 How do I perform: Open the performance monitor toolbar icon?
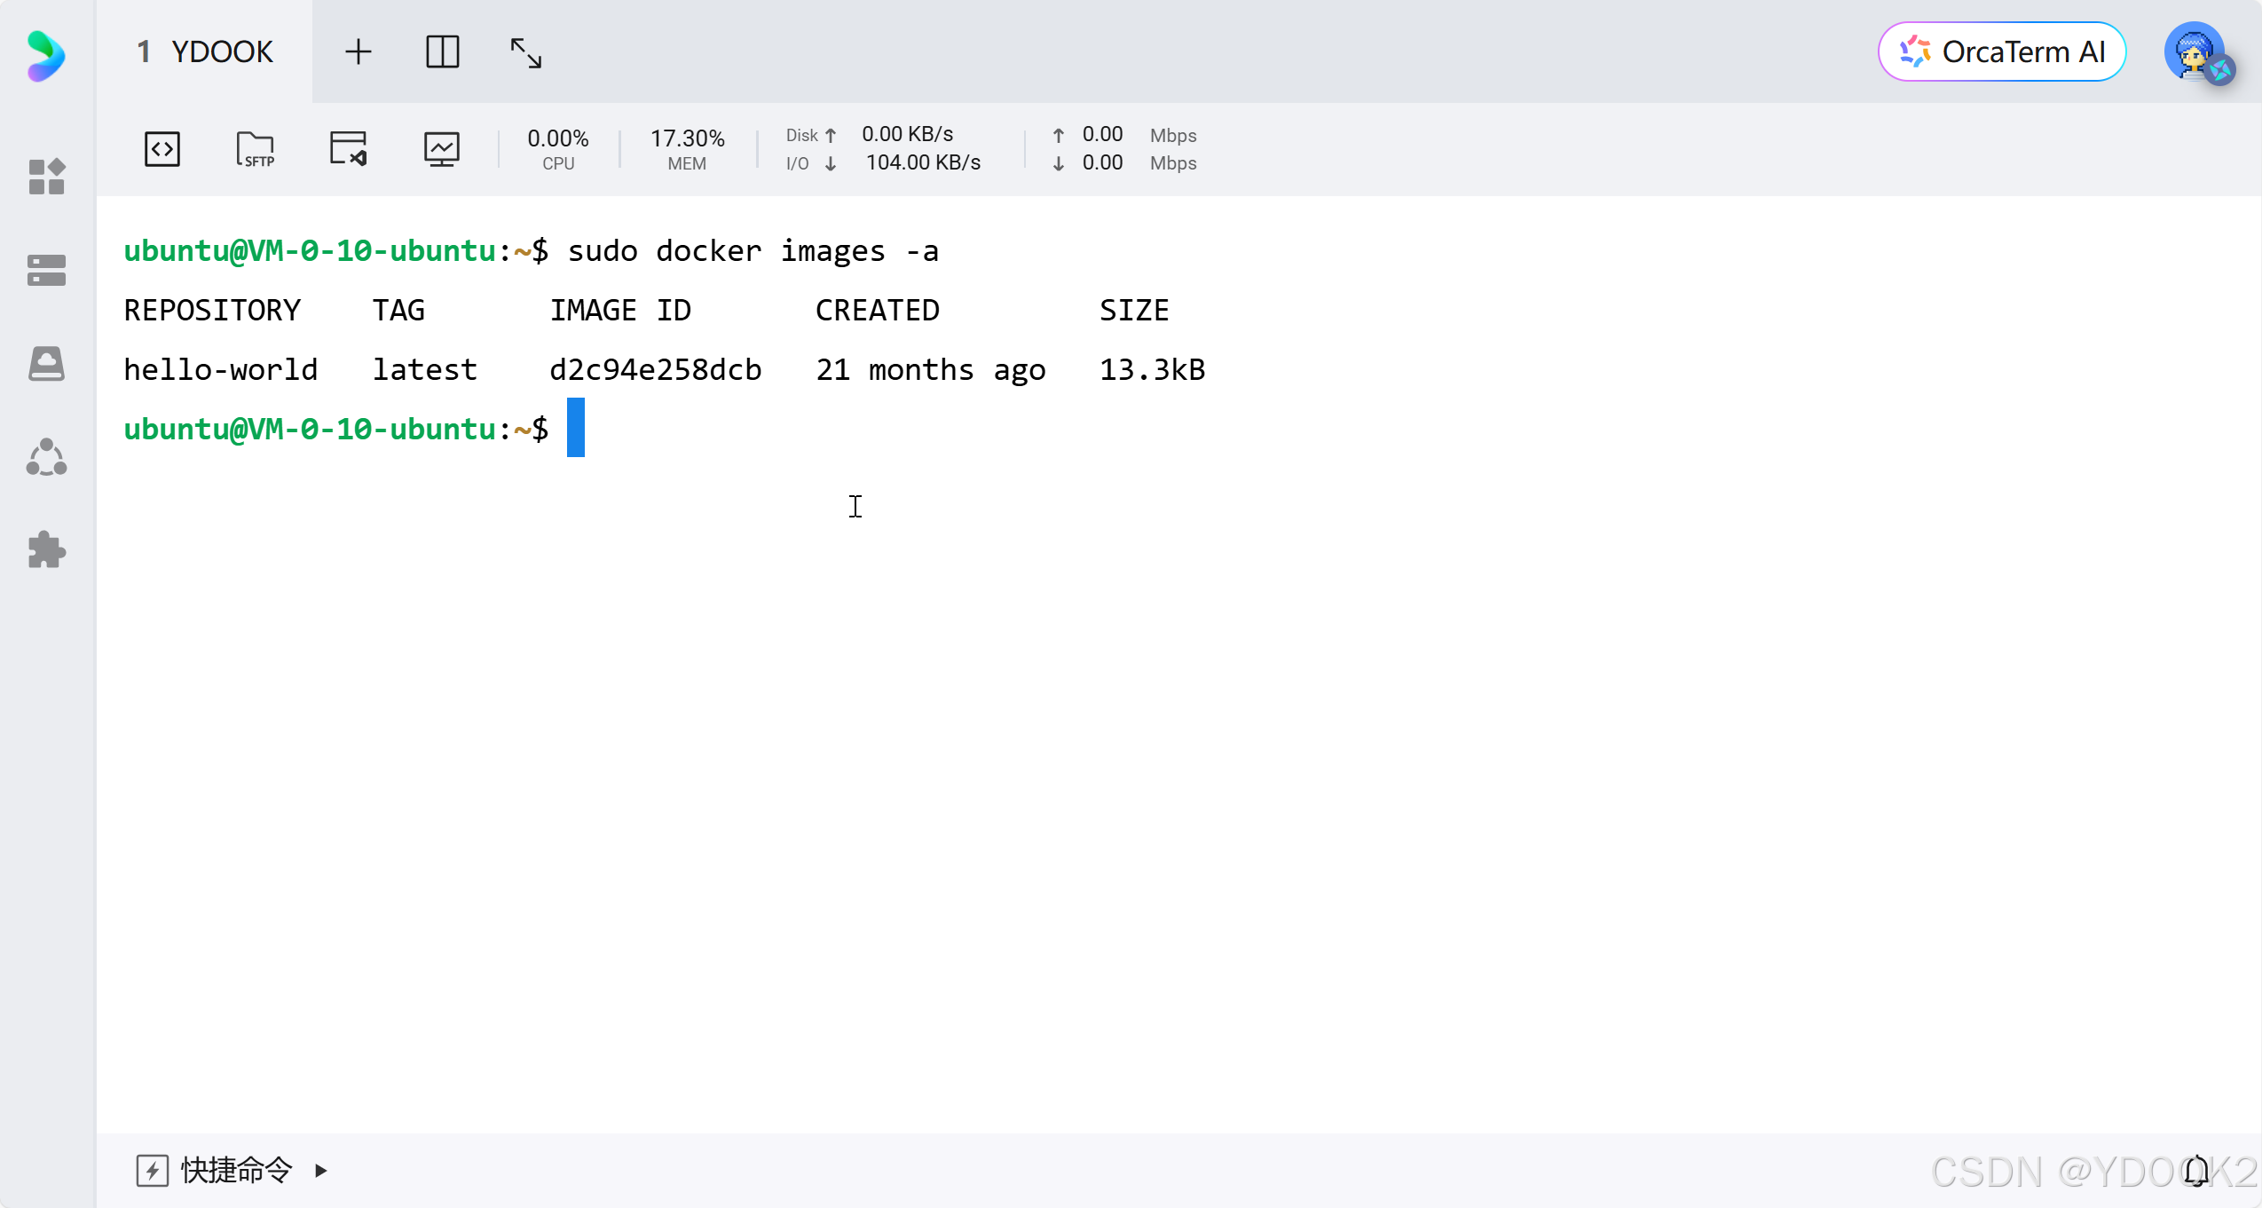click(x=441, y=148)
